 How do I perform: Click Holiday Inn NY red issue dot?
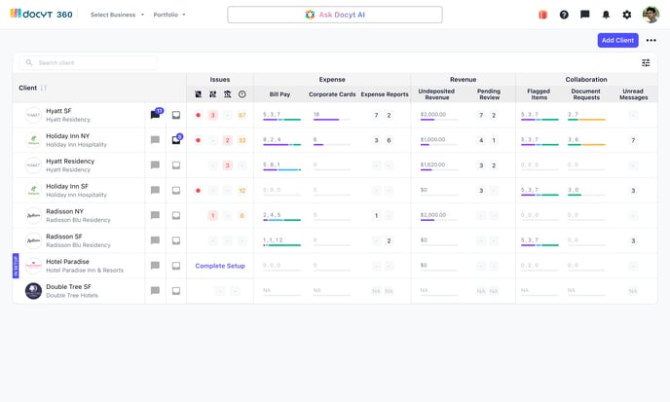point(198,140)
